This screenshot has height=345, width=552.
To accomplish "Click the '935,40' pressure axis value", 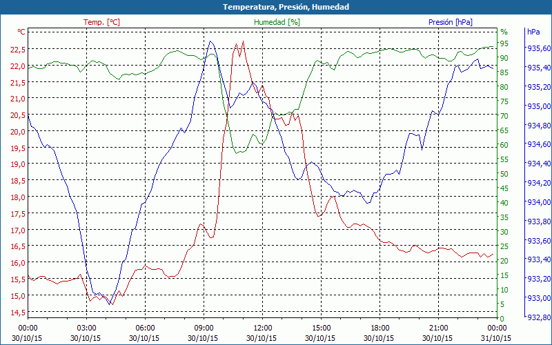I will [x=538, y=68].
